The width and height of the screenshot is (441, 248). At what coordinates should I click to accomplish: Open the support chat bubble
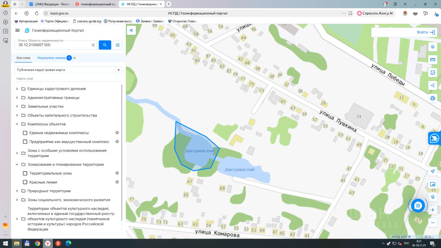click(x=418, y=206)
